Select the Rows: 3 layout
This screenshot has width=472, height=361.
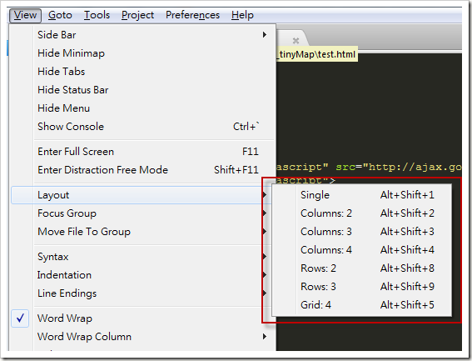361,287
